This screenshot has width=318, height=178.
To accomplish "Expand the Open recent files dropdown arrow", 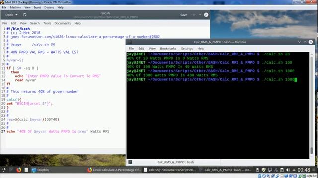I will point(16,15).
